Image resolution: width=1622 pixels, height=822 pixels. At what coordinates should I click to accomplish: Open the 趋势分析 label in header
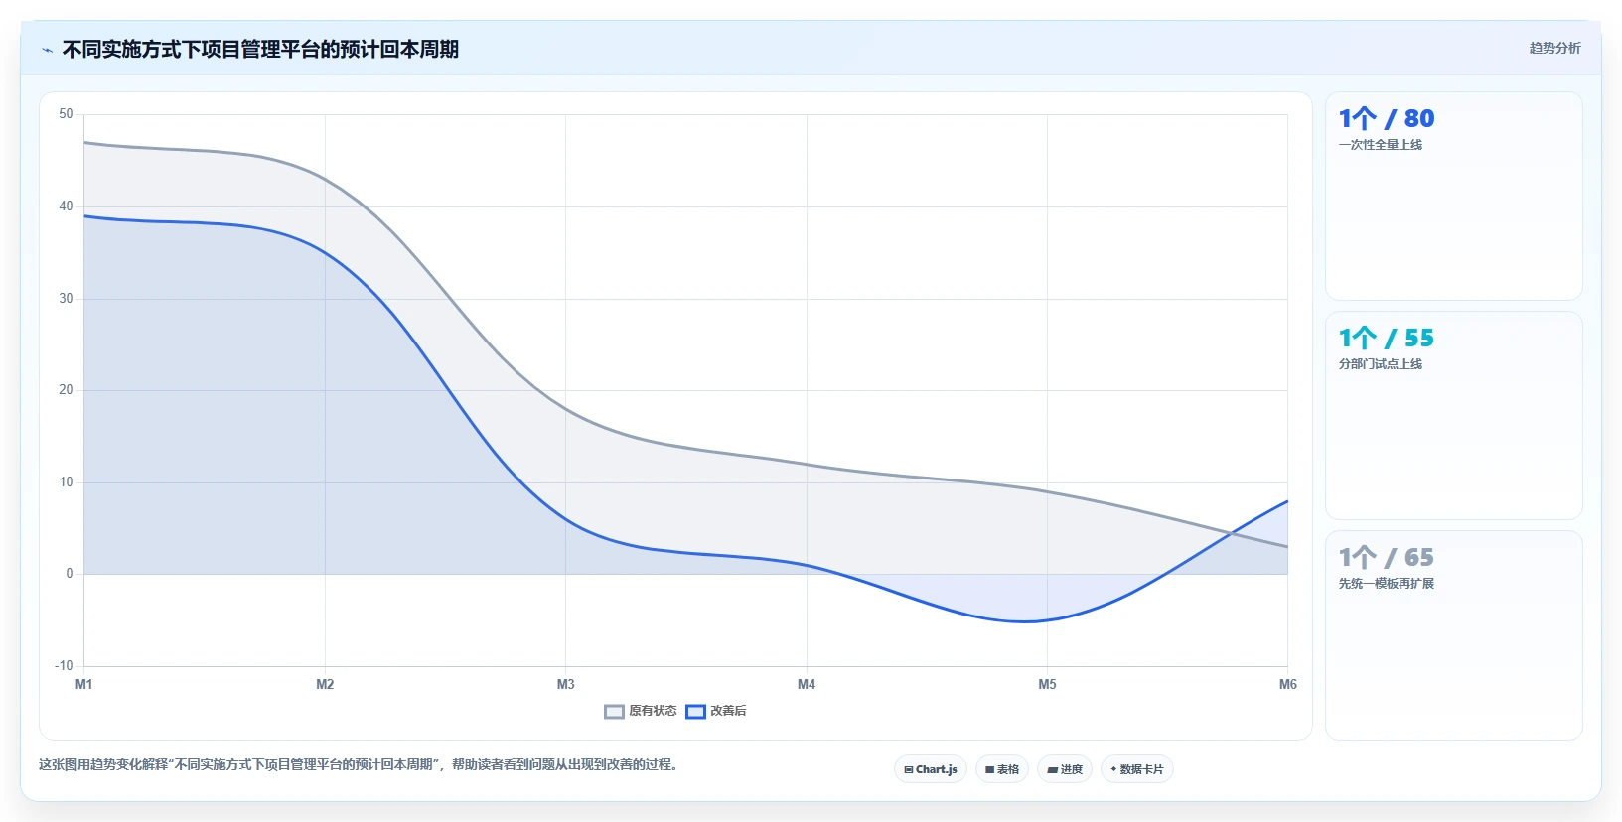pyautogui.click(x=1554, y=48)
